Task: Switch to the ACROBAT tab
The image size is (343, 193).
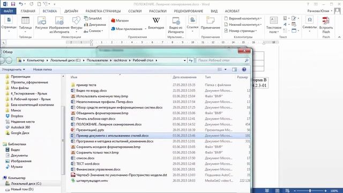Action: click(x=232, y=11)
